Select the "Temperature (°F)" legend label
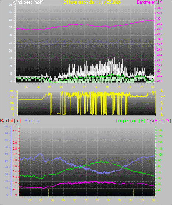 tap(130, 121)
